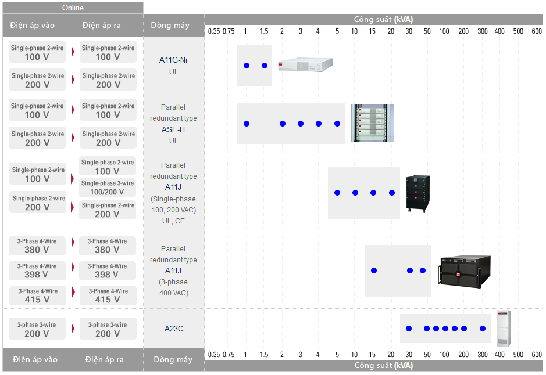Select the black A11J single-phase tower image
Screen dimensions: 546x375
coord(417,193)
